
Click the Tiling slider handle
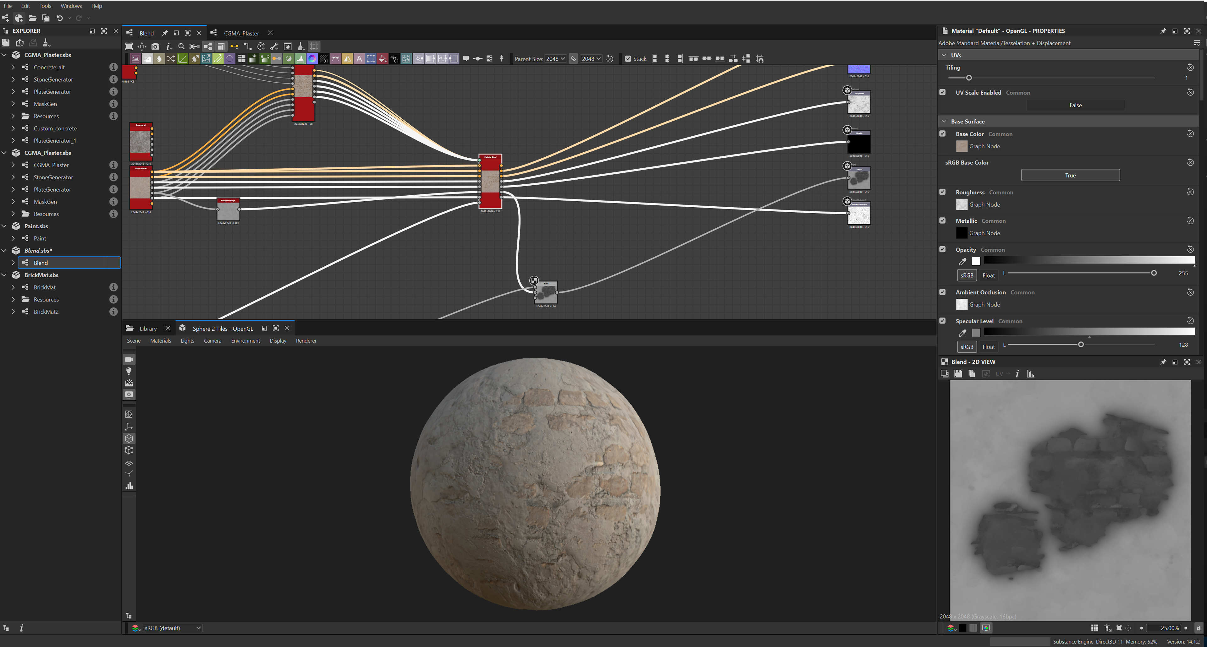pyautogui.click(x=969, y=78)
